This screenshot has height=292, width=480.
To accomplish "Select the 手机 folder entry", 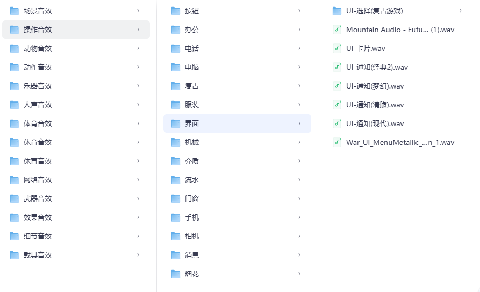I will pos(192,217).
